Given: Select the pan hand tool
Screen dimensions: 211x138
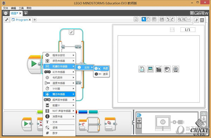Looking at the screenshot, I should (148, 19).
